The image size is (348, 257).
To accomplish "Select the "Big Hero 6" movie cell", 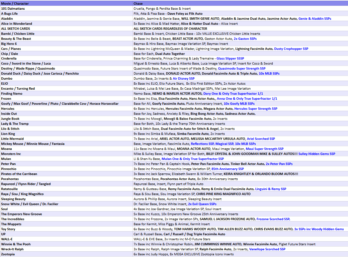I will pyautogui.click(x=9, y=44).
